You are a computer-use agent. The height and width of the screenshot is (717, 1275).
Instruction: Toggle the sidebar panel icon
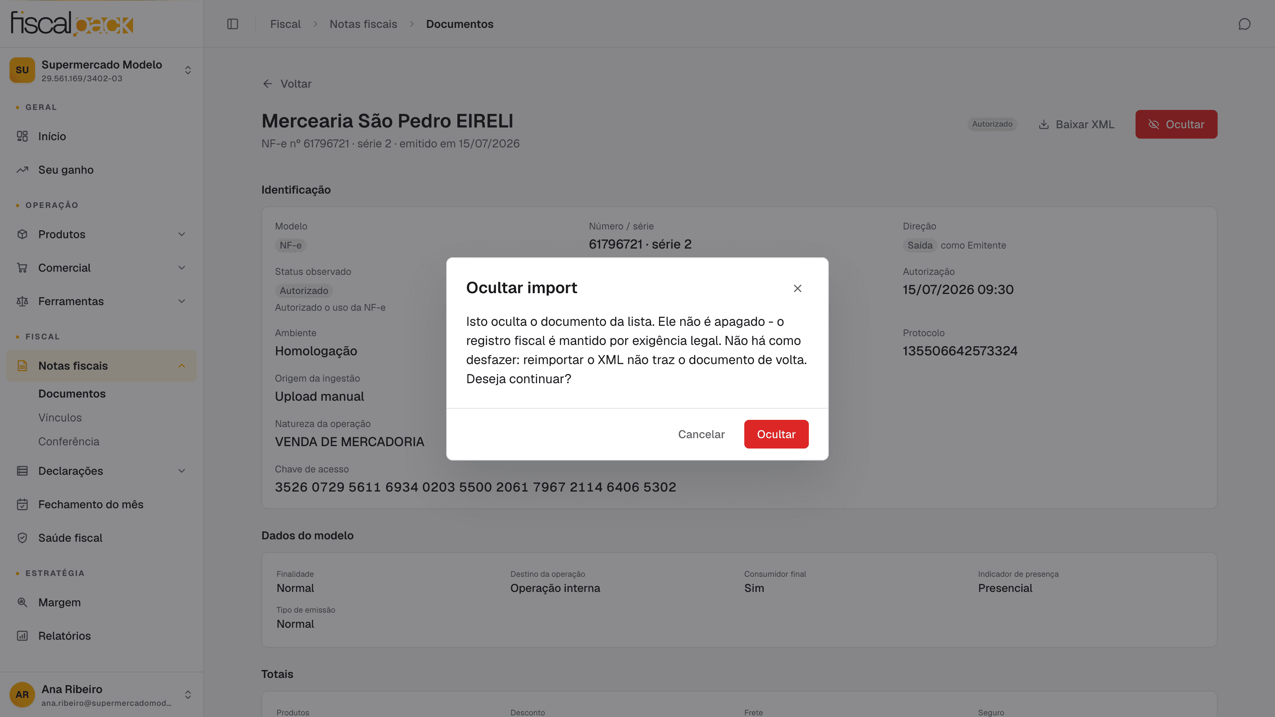233,24
